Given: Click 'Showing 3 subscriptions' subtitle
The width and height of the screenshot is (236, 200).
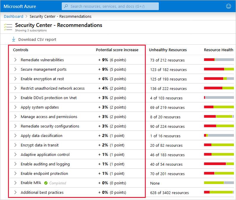Looking at the screenshot, I should click(31, 30).
